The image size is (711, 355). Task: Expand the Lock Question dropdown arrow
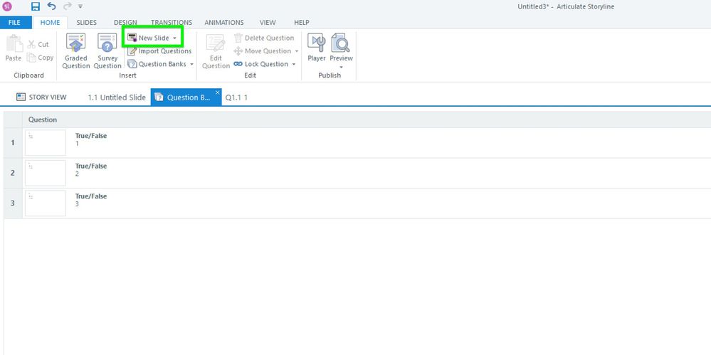[x=293, y=64]
